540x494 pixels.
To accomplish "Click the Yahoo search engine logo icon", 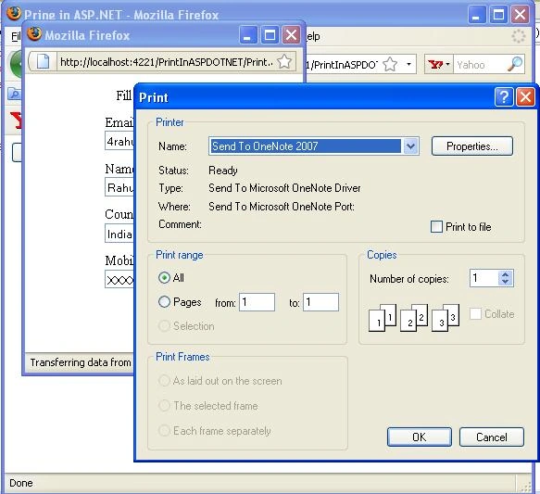I will click(x=435, y=65).
